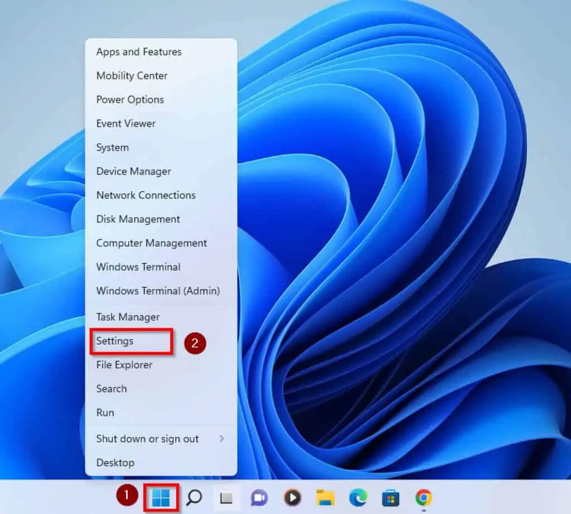This screenshot has height=514, width=571.
Task: Open Network Connections
Action: point(146,195)
